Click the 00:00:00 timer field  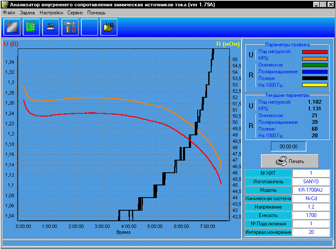(288, 147)
